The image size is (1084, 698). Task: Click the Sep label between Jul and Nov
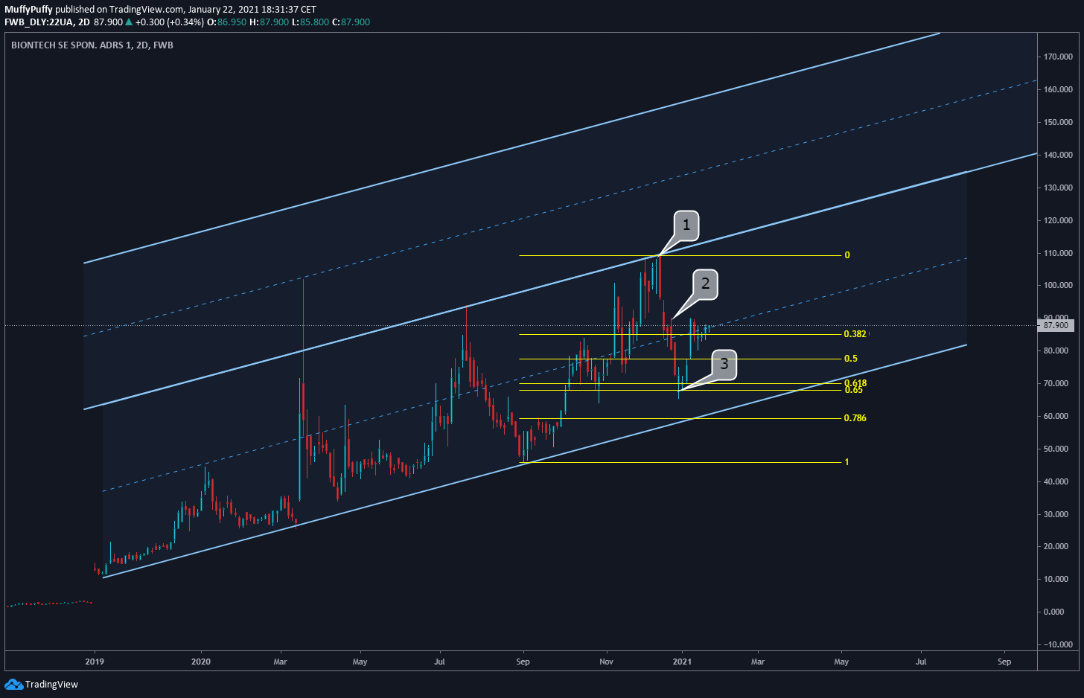523,662
